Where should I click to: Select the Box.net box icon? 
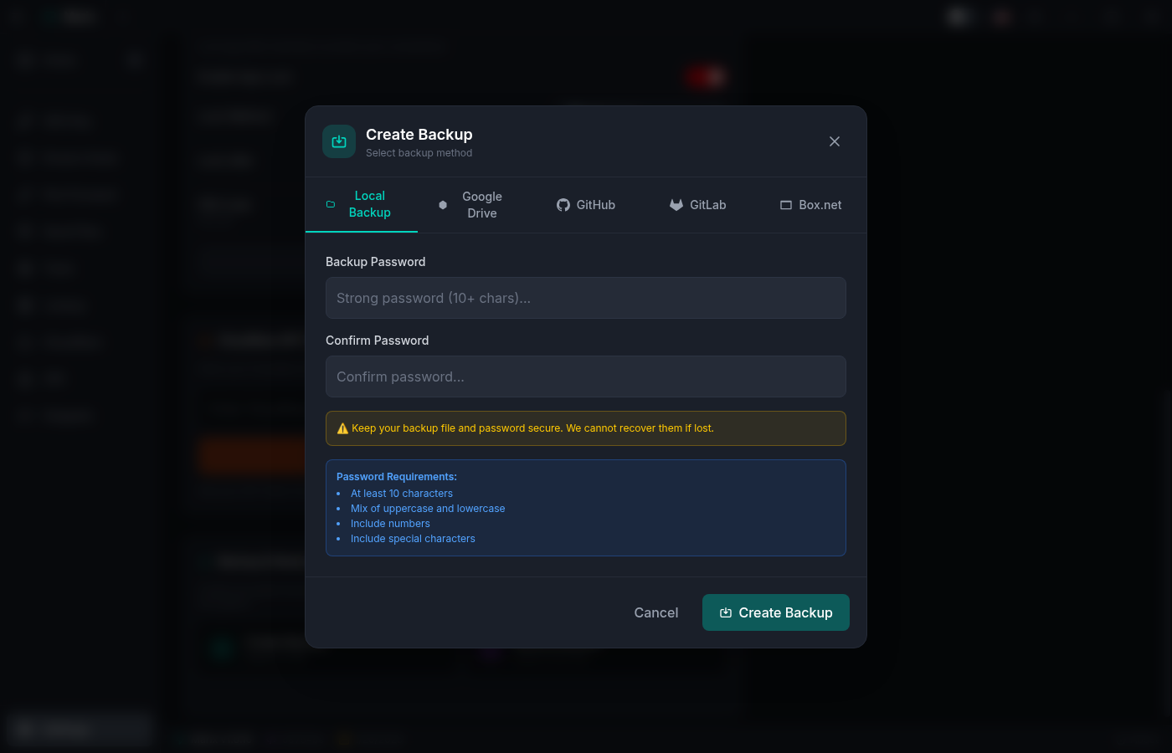[x=785, y=204]
